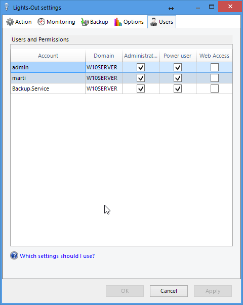Click the blue help question mark icon
Viewport: 243px width, 305px height.
(14, 255)
